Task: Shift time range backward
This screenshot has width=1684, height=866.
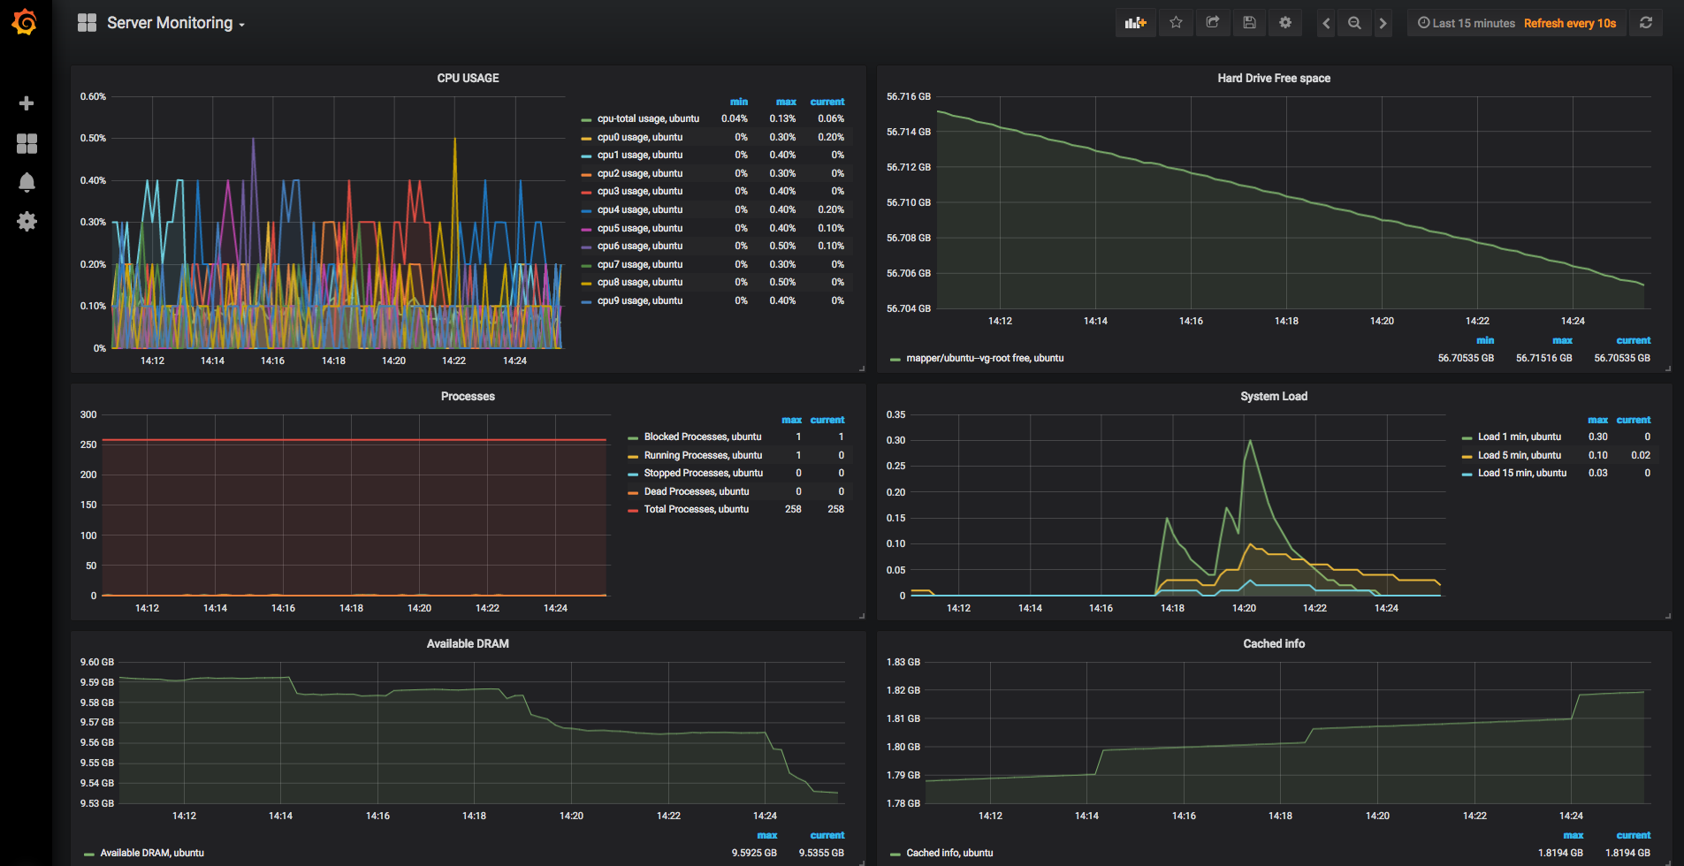Action: click(x=1326, y=23)
